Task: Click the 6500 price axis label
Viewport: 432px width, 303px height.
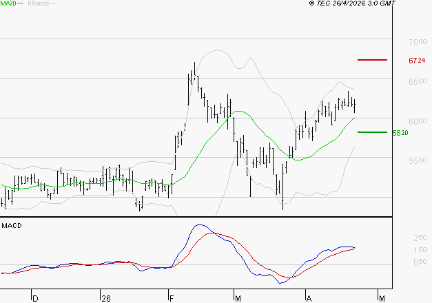Action: (x=418, y=81)
